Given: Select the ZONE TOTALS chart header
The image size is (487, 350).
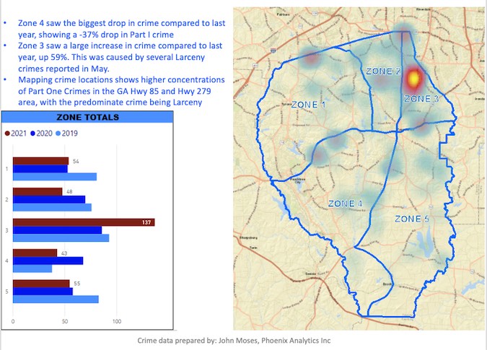Looking at the screenshot, I should (x=88, y=118).
